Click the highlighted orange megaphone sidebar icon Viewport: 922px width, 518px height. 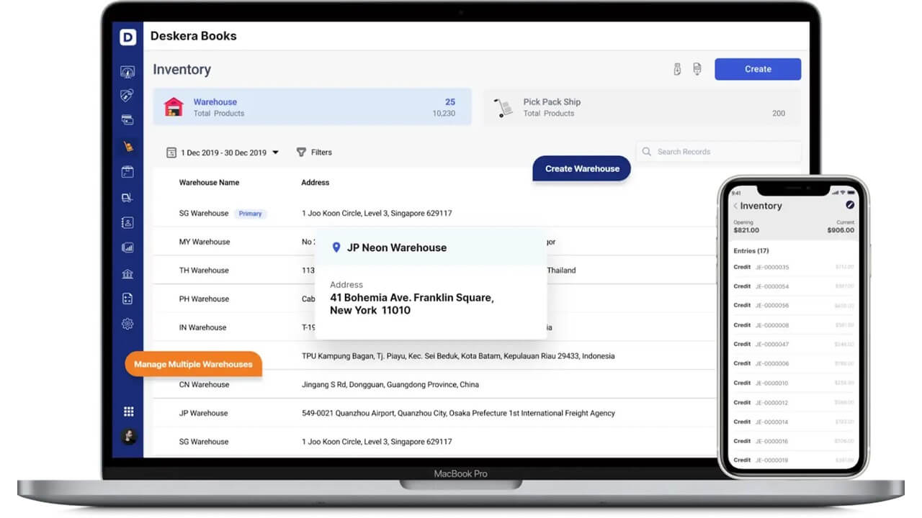tap(127, 146)
